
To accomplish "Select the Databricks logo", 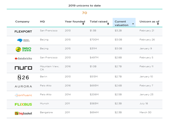I will 23,58.
